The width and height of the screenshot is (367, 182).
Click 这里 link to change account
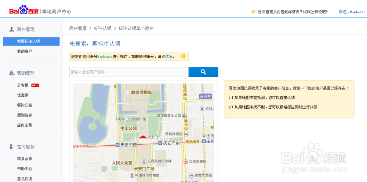pyautogui.click(x=169, y=56)
